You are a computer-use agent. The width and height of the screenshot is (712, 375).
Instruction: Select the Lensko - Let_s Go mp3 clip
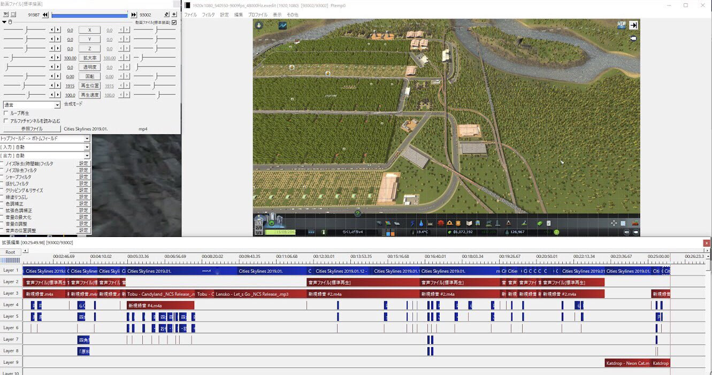click(x=259, y=294)
